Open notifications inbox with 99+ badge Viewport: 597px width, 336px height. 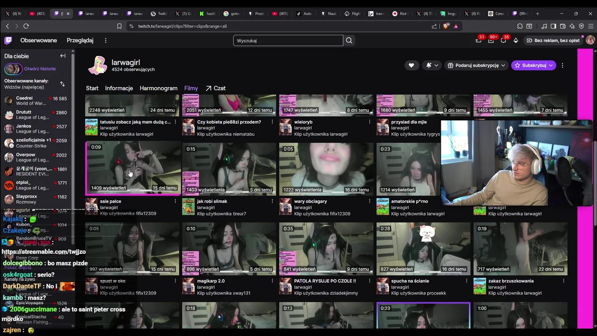point(491,41)
